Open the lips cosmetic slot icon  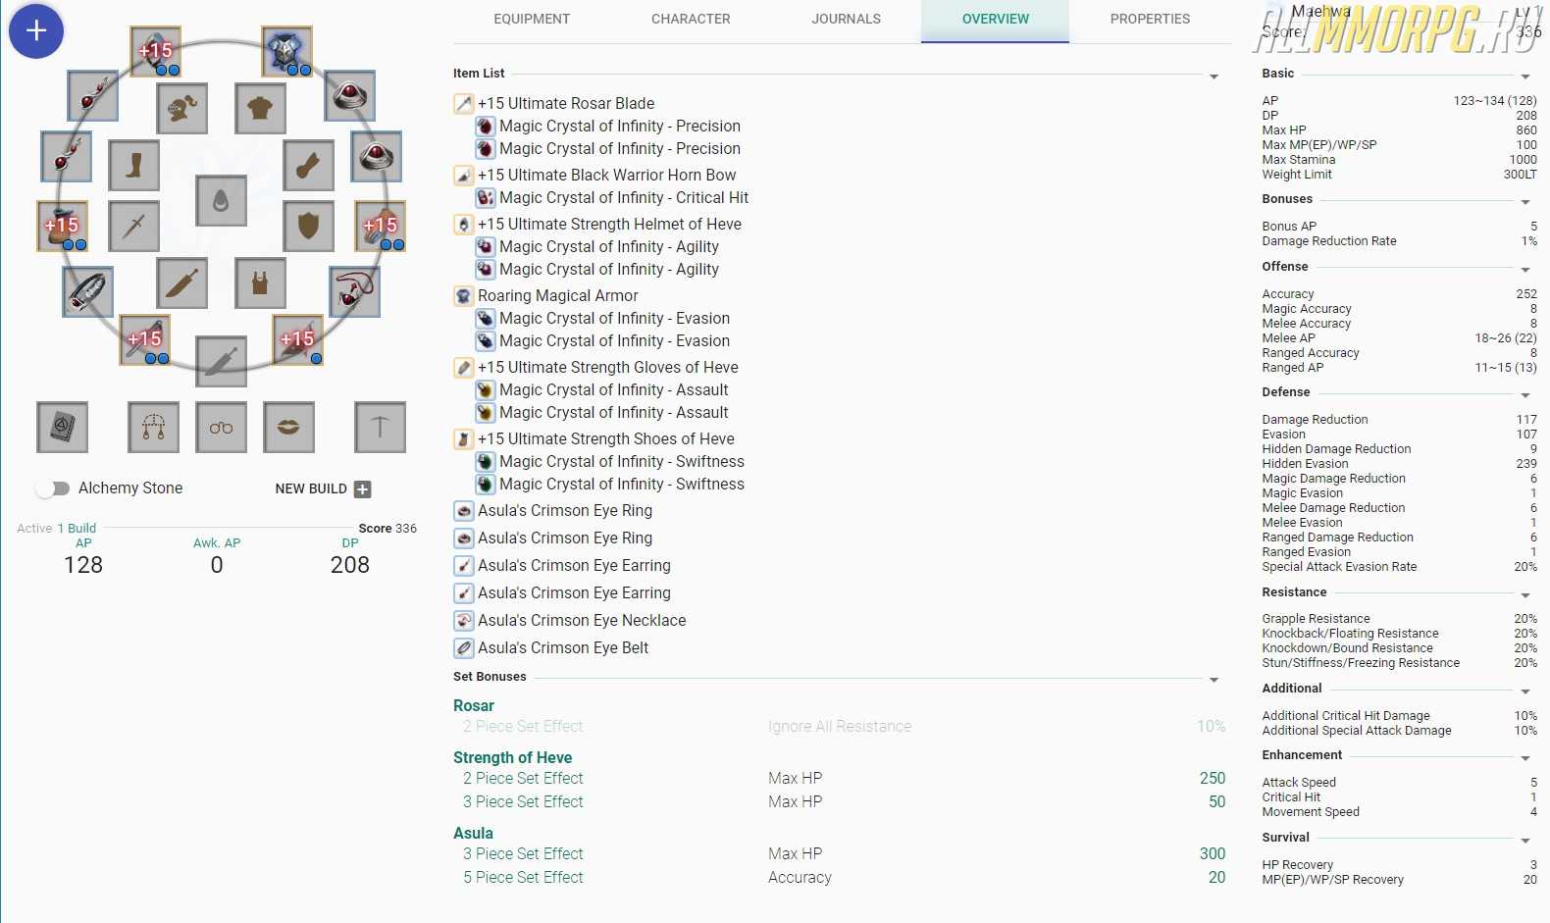point(289,427)
